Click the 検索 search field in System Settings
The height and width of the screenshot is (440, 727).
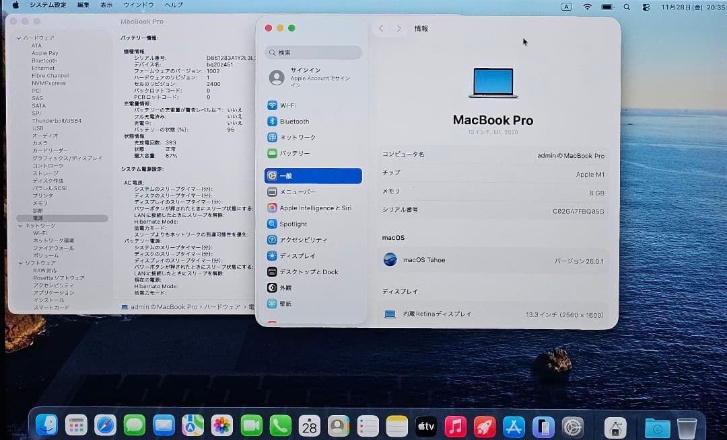tap(313, 52)
